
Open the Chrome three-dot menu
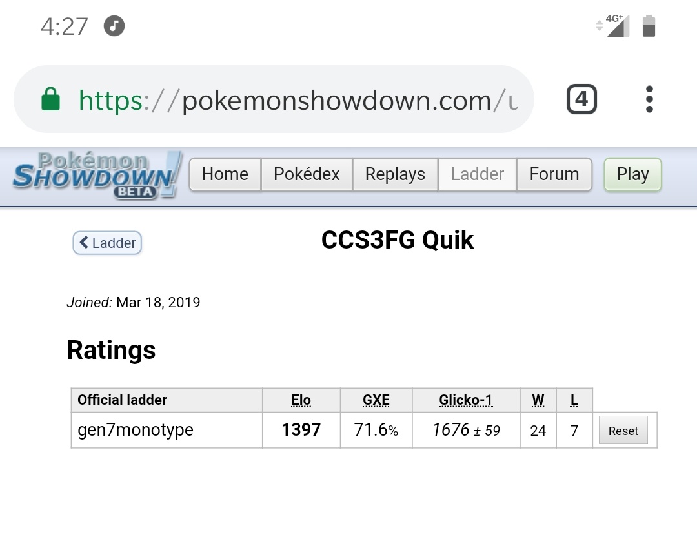[649, 99]
